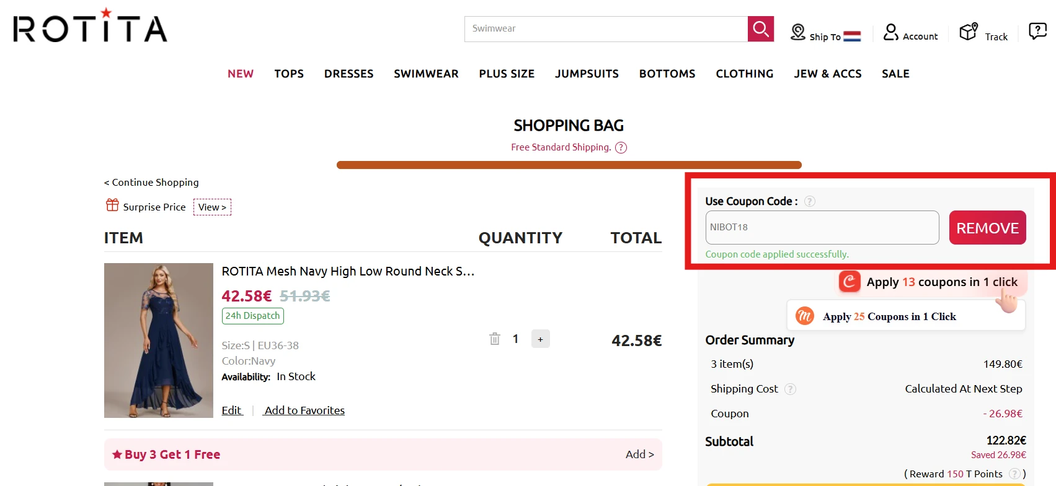The image size is (1056, 486).
Task: Click the Shipping Cost help icon
Action: click(x=790, y=389)
